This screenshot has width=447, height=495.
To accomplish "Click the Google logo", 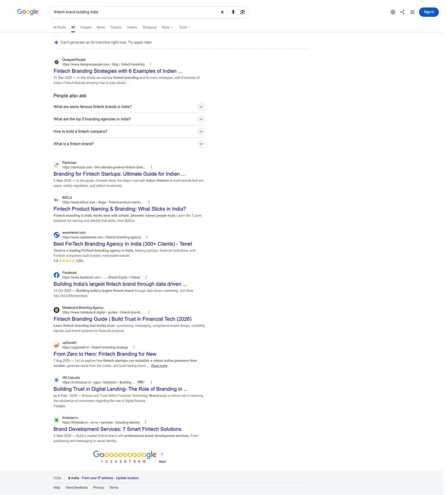I will [x=28, y=12].
